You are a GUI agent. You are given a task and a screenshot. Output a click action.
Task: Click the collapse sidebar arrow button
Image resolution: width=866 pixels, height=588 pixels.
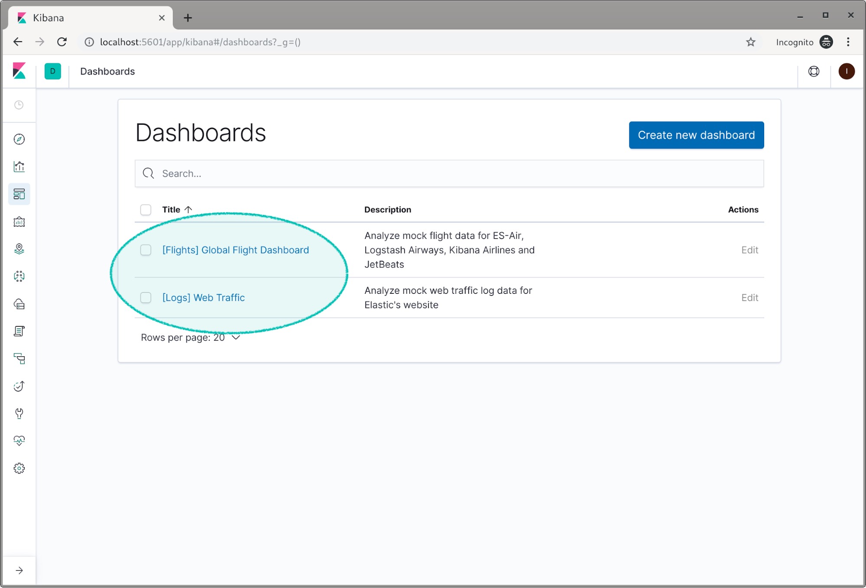point(19,570)
